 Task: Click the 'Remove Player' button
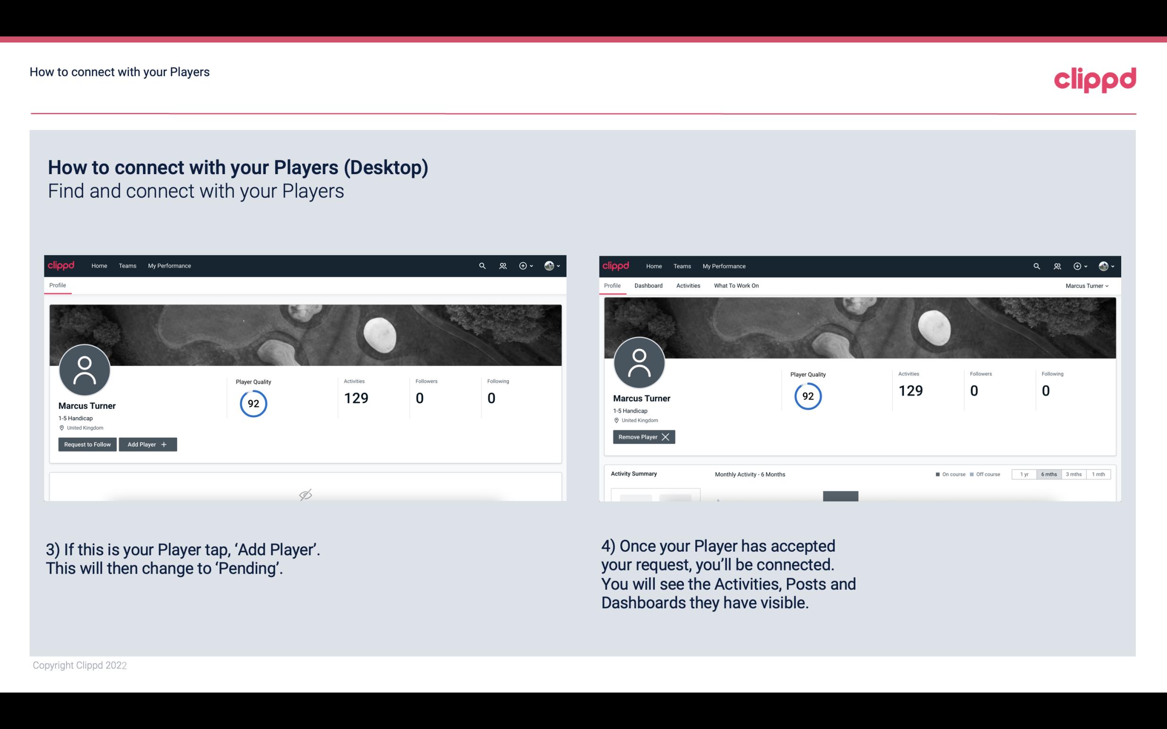click(x=643, y=437)
